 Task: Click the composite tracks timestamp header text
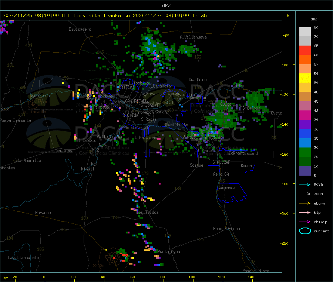[104, 16]
